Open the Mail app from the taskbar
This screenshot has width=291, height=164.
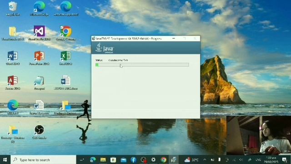[x=123, y=160]
